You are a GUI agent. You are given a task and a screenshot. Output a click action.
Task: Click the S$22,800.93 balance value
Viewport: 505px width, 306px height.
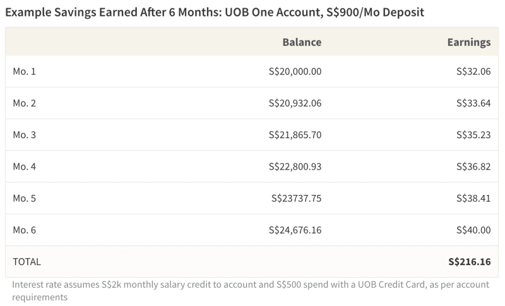pos(295,167)
